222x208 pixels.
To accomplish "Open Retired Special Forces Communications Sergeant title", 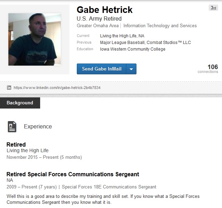I will pyautogui.click(x=73, y=174).
